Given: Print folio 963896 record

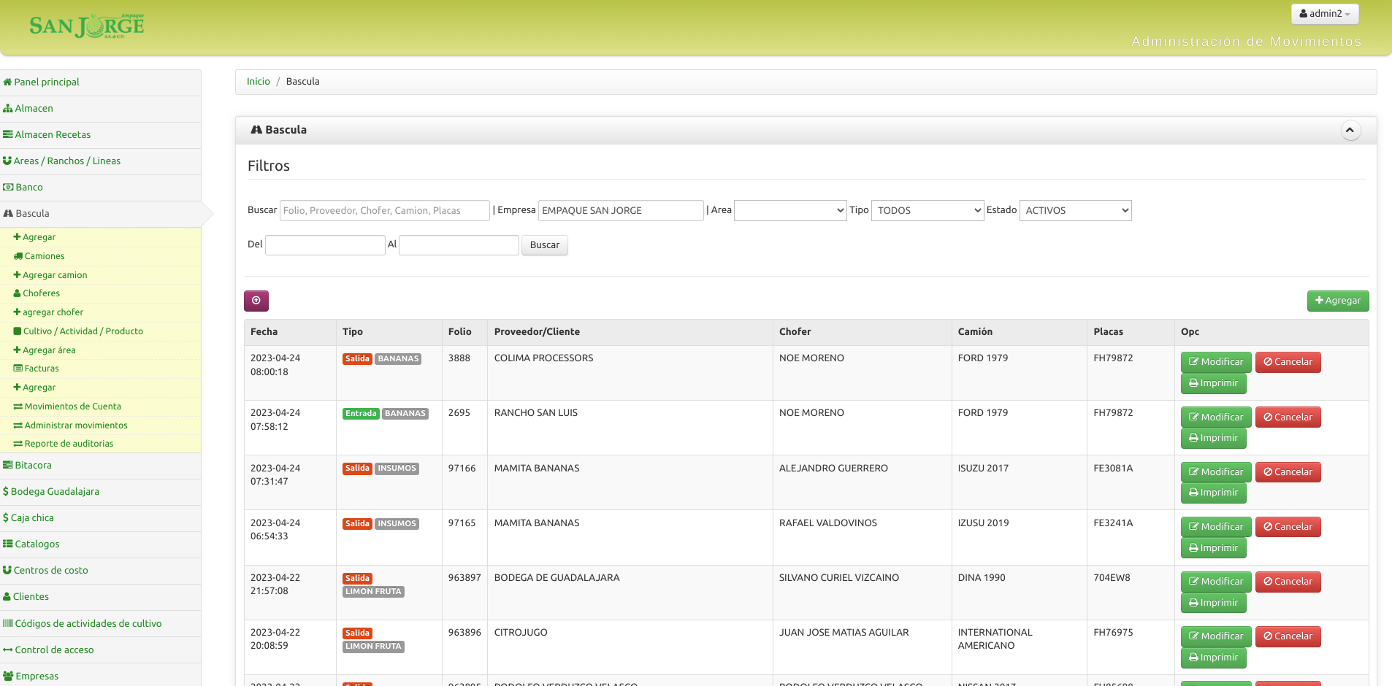Looking at the screenshot, I should coord(1214,658).
